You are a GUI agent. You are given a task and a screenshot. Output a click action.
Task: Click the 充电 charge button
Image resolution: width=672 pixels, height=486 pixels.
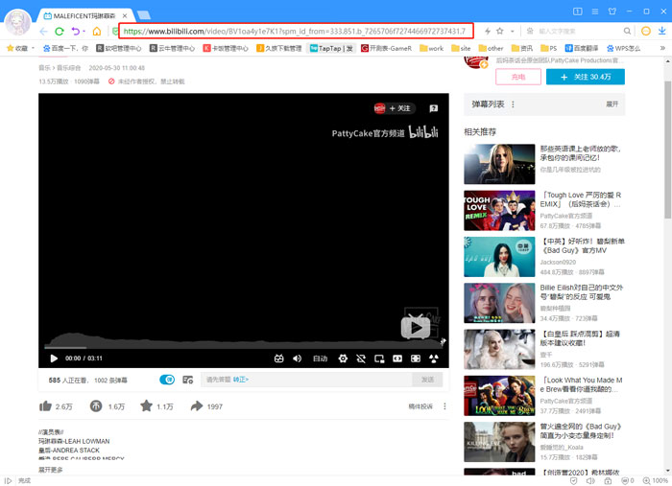tap(518, 77)
